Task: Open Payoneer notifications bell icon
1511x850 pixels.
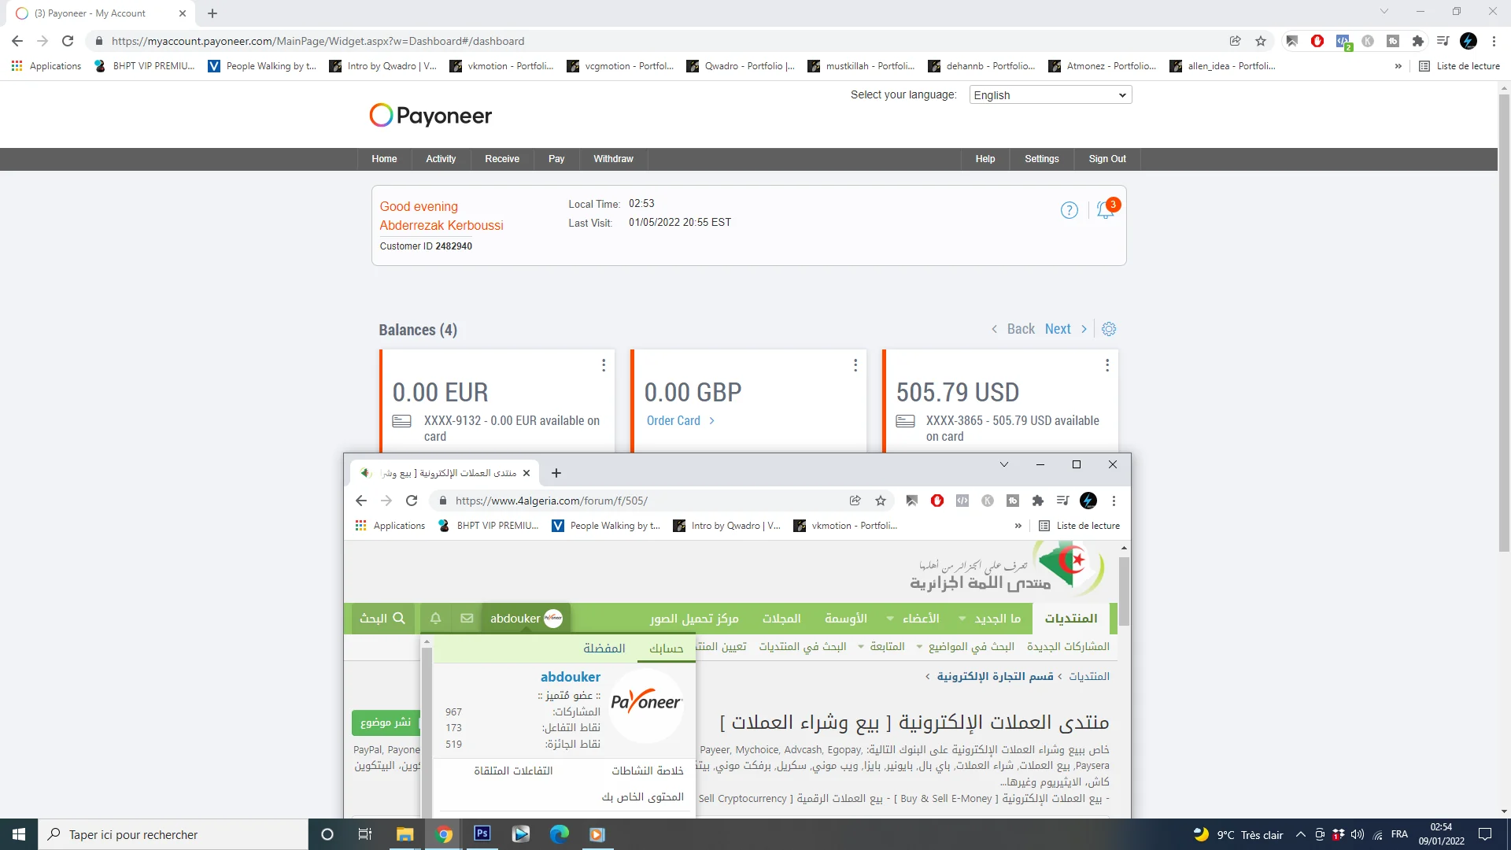Action: (1105, 210)
